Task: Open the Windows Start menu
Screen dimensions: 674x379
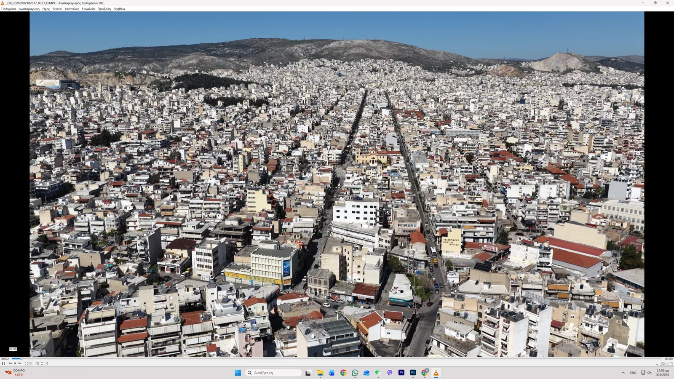Action: pos(238,373)
